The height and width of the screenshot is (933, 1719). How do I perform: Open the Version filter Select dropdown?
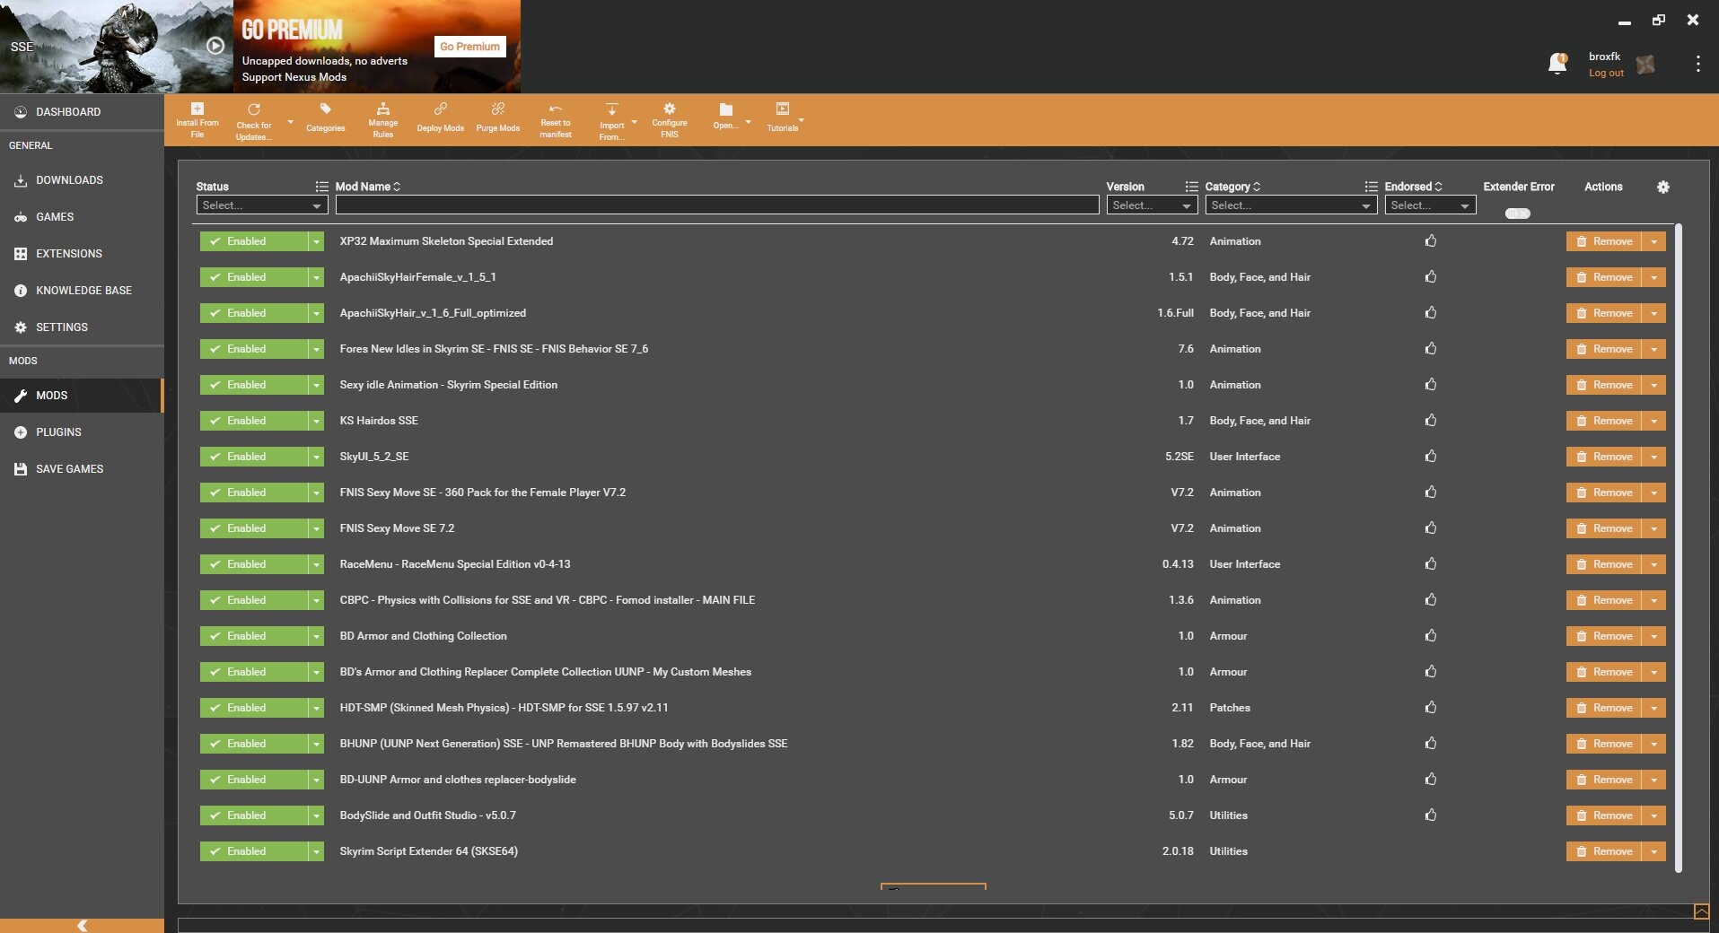[1152, 205]
